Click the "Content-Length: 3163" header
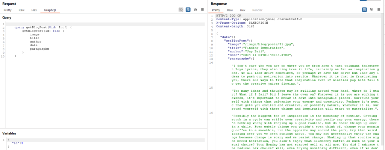 point(235,26)
